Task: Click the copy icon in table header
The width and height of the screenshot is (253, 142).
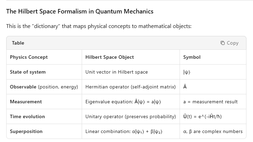Action: 223,43
